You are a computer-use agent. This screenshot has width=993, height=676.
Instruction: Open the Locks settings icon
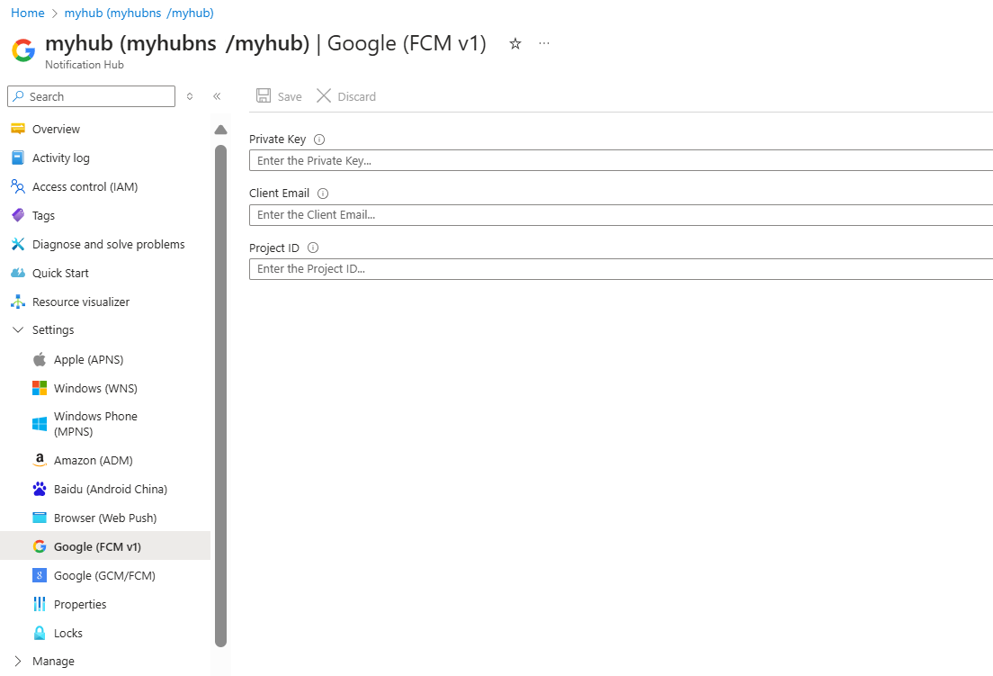[x=40, y=633]
